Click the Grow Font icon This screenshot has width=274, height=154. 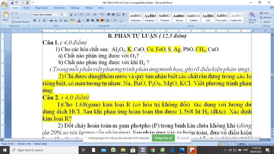pos(71,15)
